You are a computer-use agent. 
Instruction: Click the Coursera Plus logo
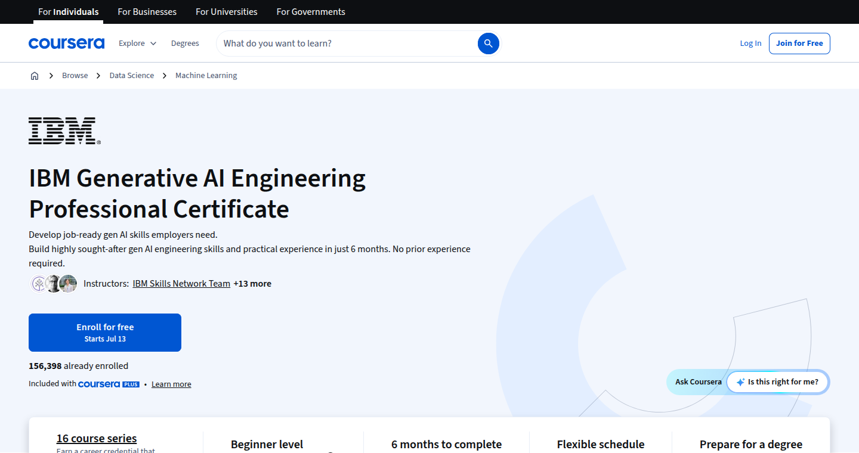[x=109, y=384]
